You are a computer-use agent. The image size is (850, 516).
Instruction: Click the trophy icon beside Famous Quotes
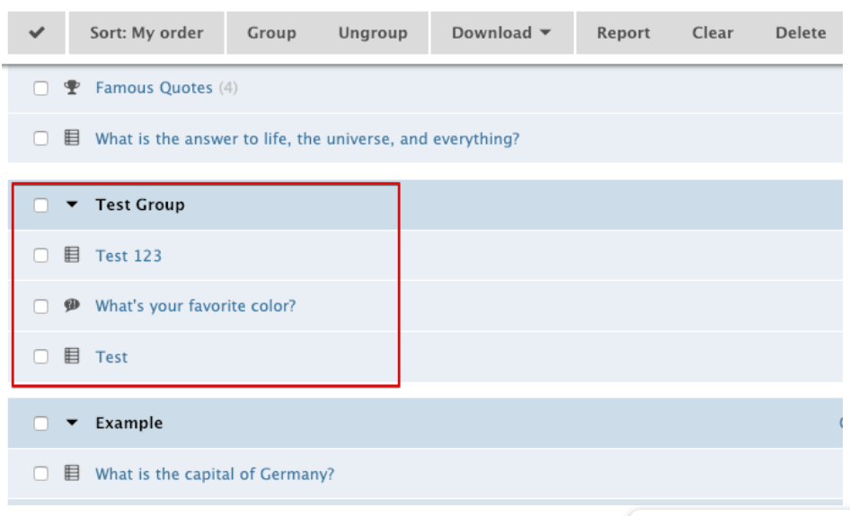(x=73, y=88)
